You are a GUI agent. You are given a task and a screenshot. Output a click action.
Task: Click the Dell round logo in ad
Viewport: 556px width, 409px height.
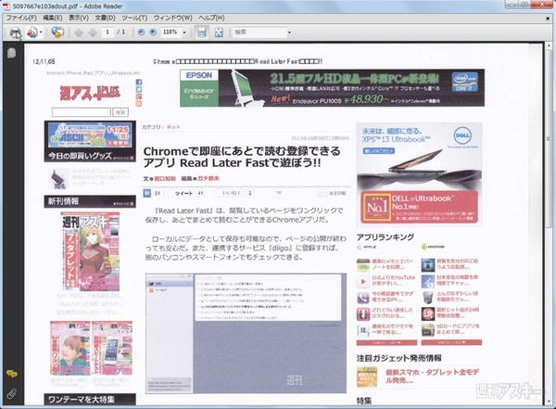[462, 135]
